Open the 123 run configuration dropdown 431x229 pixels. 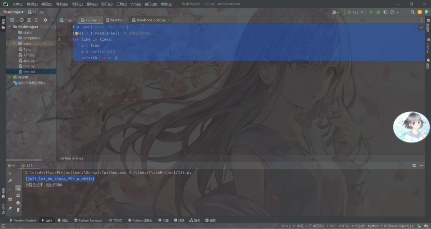pyautogui.click(x=355, y=12)
